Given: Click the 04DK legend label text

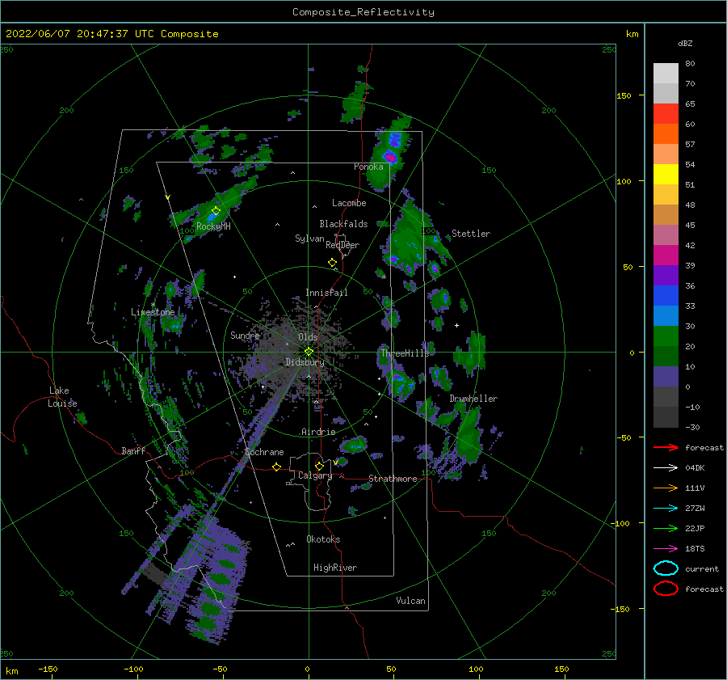Looking at the screenshot, I should (x=695, y=468).
